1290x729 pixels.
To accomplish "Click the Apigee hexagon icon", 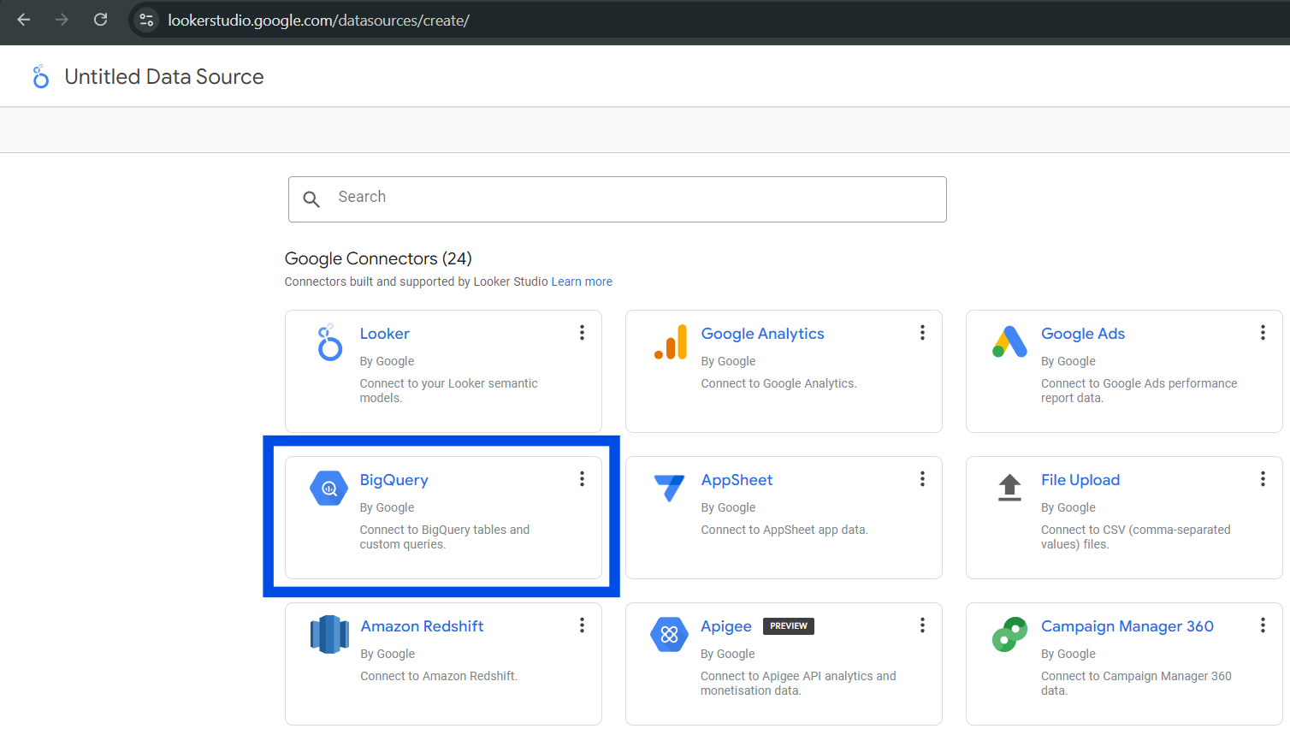I will tap(669, 635).
